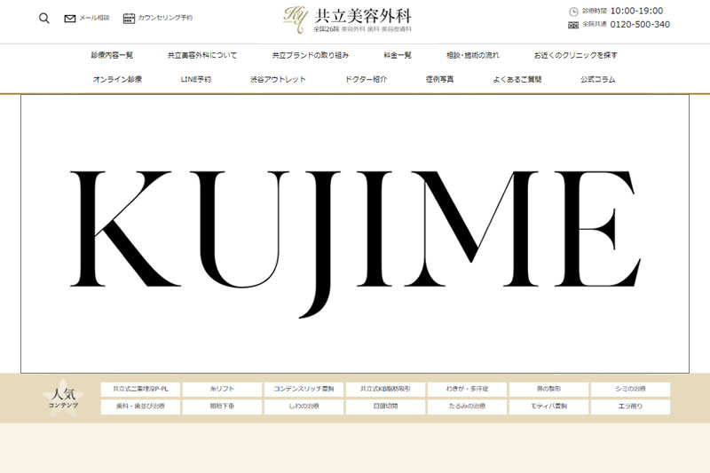Viewport: 710px width, 473px height.
Task: Go to 症例写真 page
Action: [439, 79]
